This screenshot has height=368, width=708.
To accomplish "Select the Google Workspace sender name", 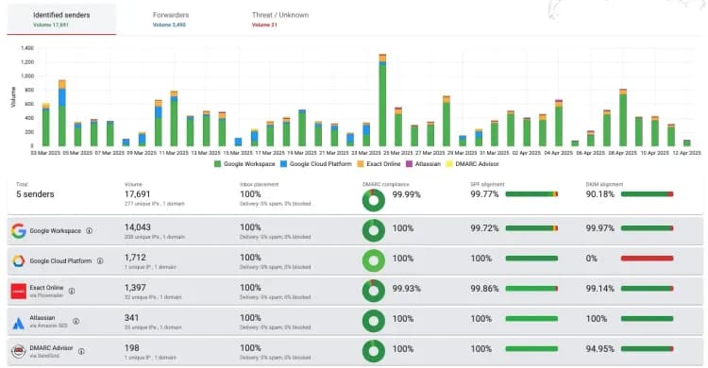I will pos(55,231).
